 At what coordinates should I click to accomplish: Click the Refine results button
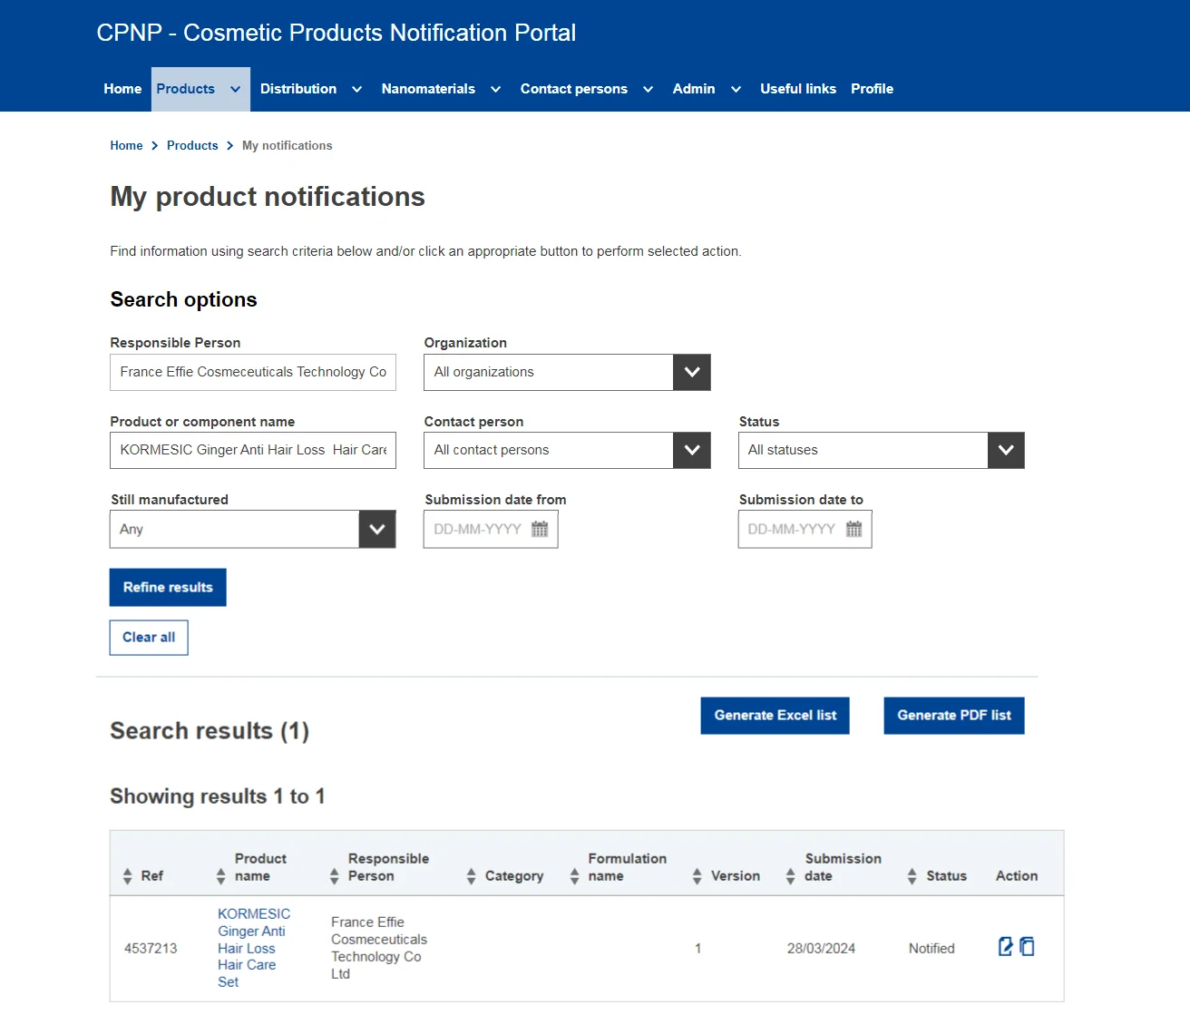click(x=168, y=588)
